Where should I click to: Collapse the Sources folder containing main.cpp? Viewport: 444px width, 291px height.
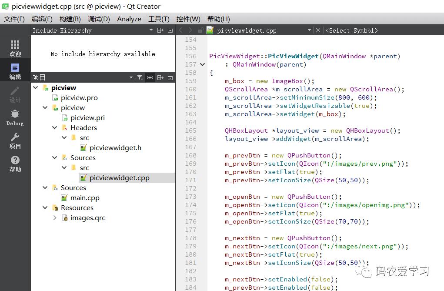[x=45, y=187]
